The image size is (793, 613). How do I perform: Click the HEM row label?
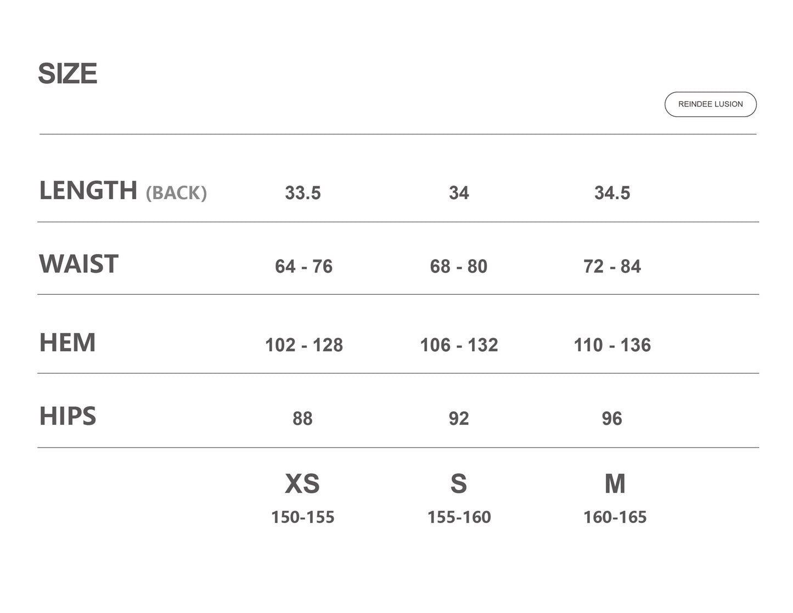tap(68, 342)
